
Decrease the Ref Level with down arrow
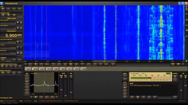coord(18,23)
